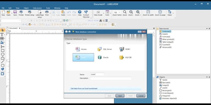The image size is (211, 105).
Task: Open Label/Page setup
Action: point(40,14)
